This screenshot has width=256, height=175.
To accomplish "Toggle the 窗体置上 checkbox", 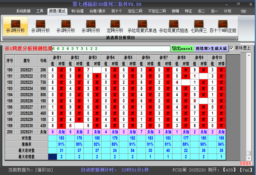I will [232, 48].
